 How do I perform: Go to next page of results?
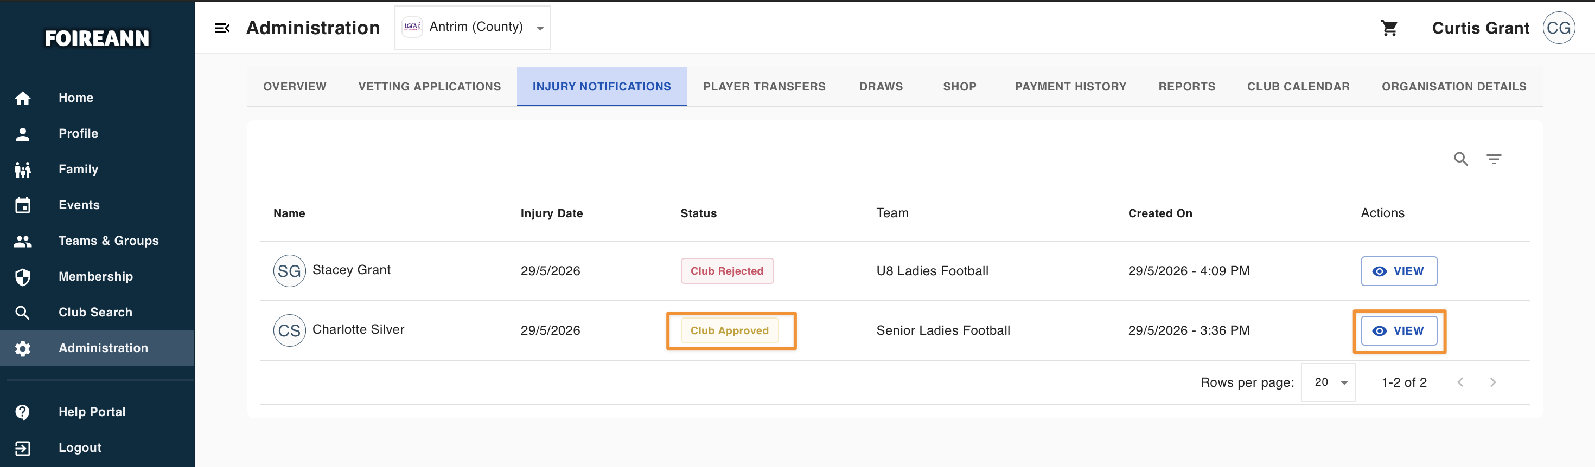click(1492, 382)
